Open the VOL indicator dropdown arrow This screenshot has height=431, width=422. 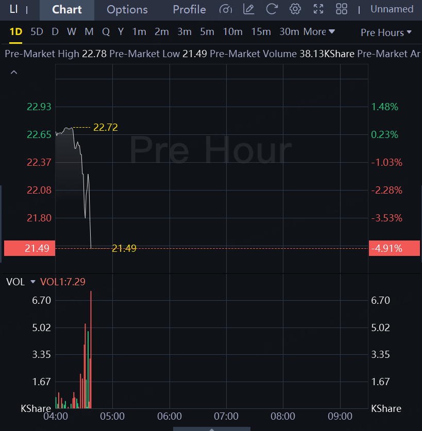(33, 282)
